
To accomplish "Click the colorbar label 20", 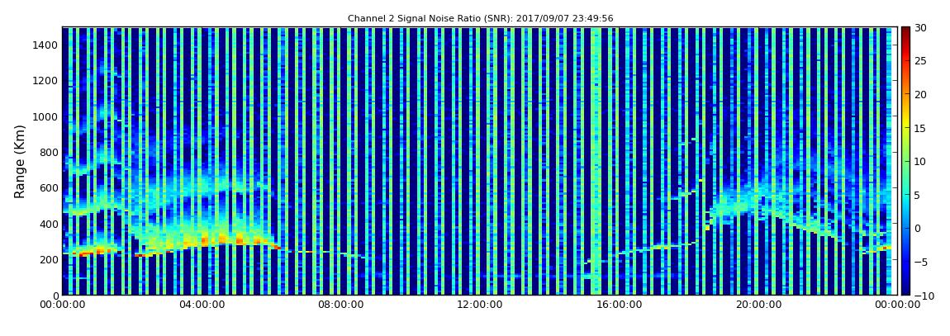I will [920, 94].
